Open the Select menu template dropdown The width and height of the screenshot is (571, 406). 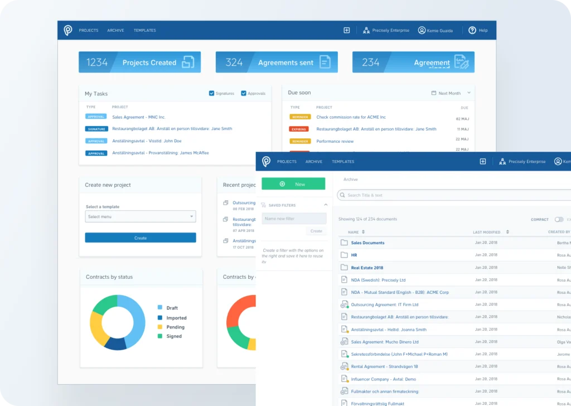[141, 216]
